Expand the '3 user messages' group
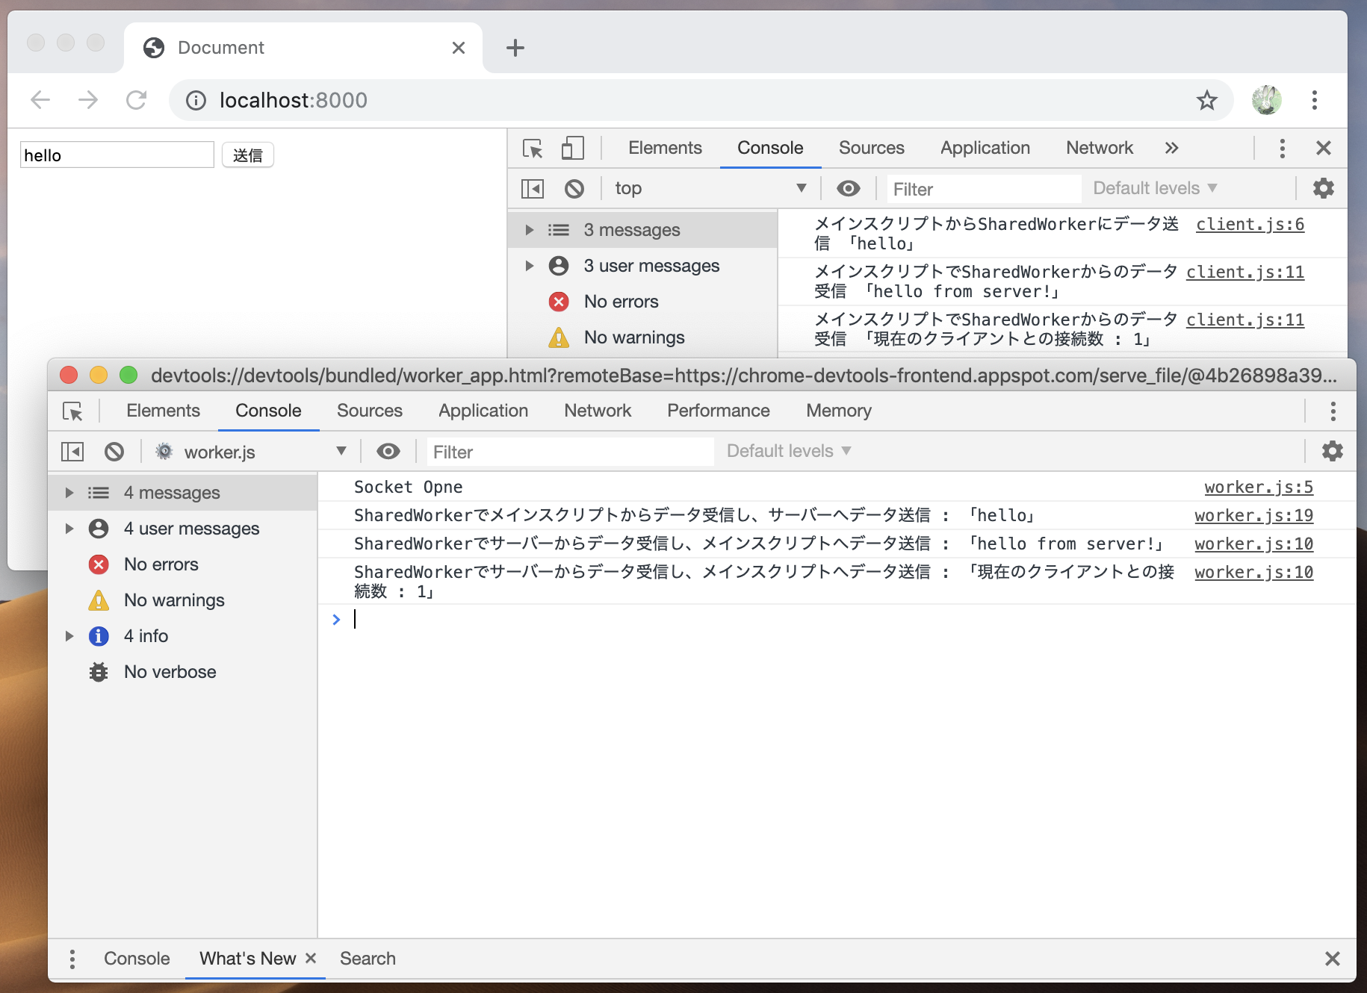Viewport: 1367px width, 993px height. (530, 266)
